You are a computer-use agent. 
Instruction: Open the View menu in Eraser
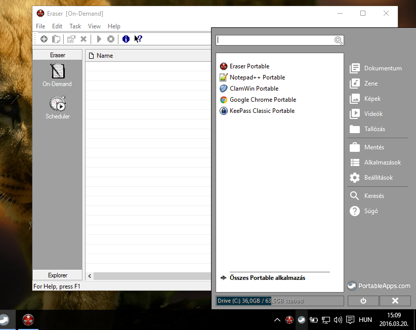point(94,26)
